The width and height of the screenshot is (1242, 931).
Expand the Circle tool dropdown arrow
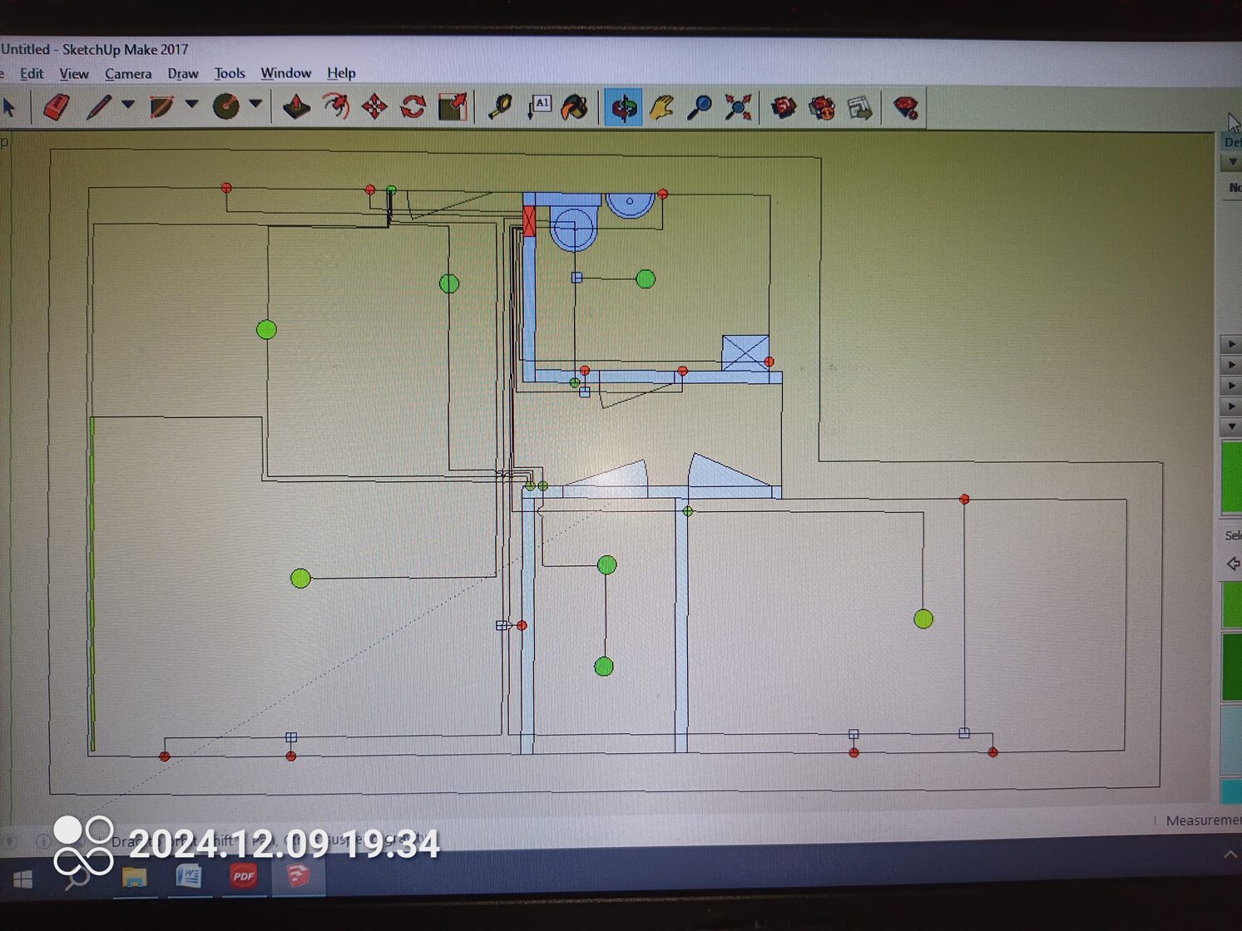[255, 105]
